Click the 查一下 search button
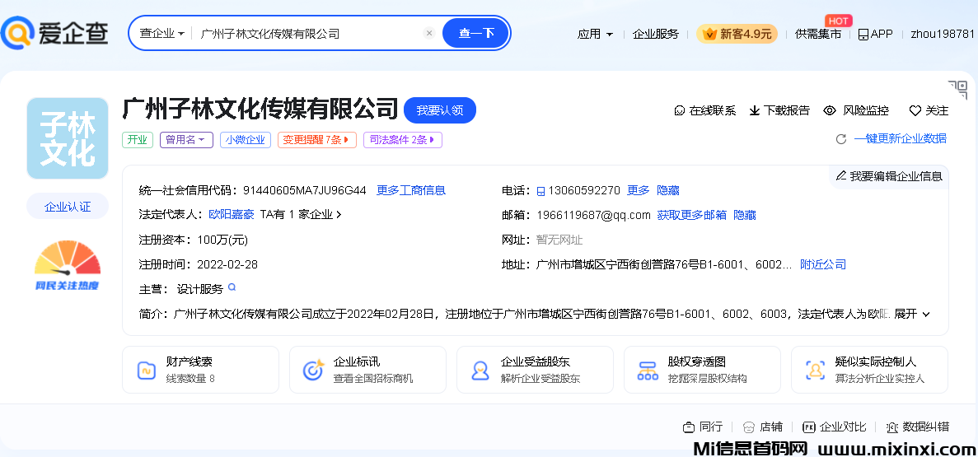The height and width of the screenshot is (457, 978). coord(476,34)
